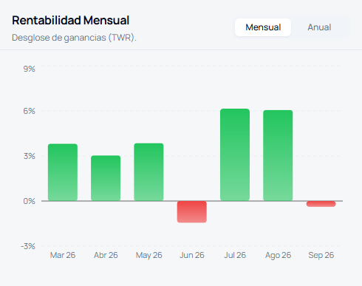Screen dimensions: 362x286
Task: Switch to the Mensual tab
Action: coord(263,27)
